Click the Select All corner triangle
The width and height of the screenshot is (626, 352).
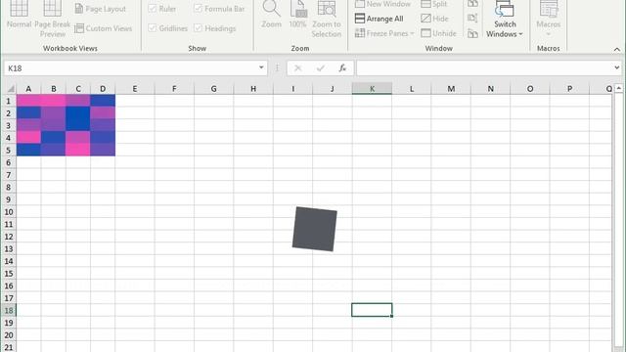pyautogui.click(x=11, y=89)
